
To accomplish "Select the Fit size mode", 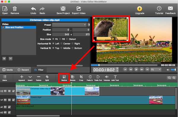I will [53, 39].
